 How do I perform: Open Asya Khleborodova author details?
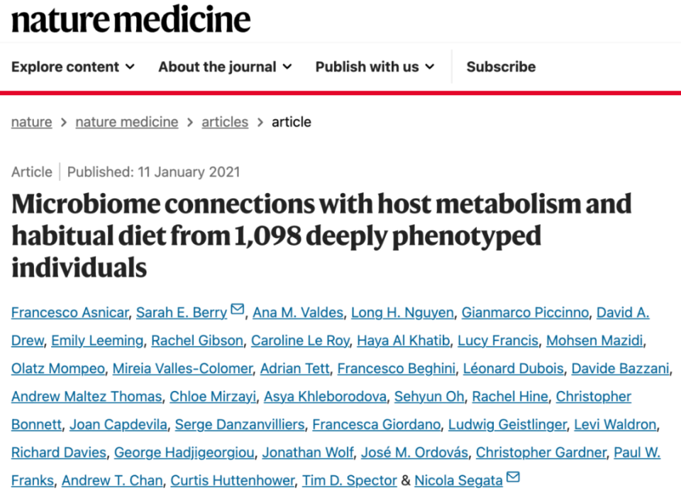[x=326, y=397]
